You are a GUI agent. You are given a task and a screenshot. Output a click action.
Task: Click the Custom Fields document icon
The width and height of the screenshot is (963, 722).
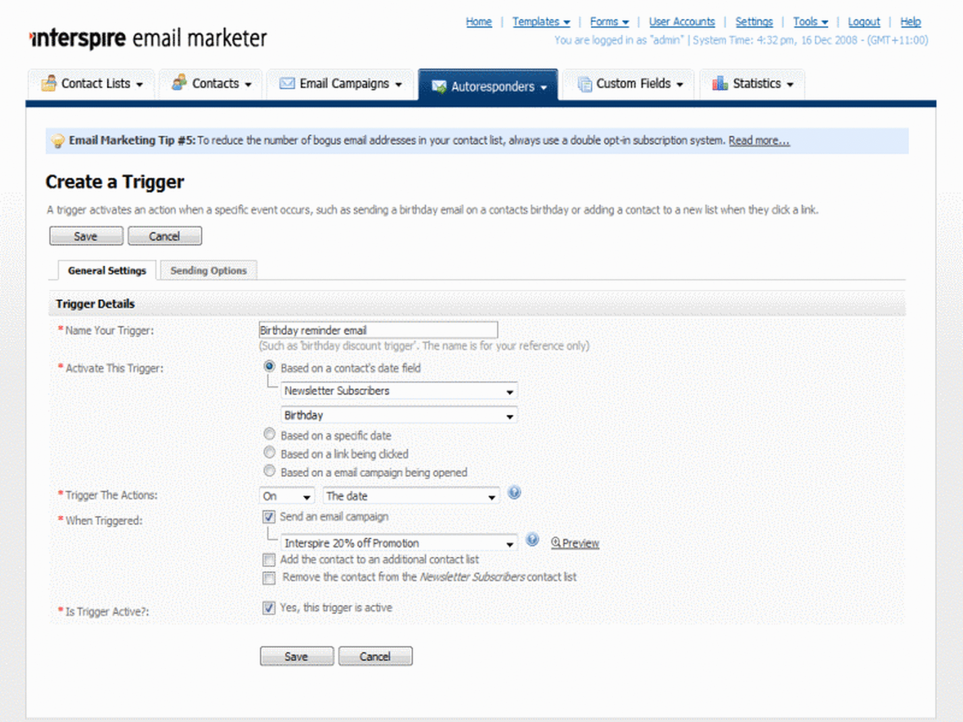[x=585, y=84]
